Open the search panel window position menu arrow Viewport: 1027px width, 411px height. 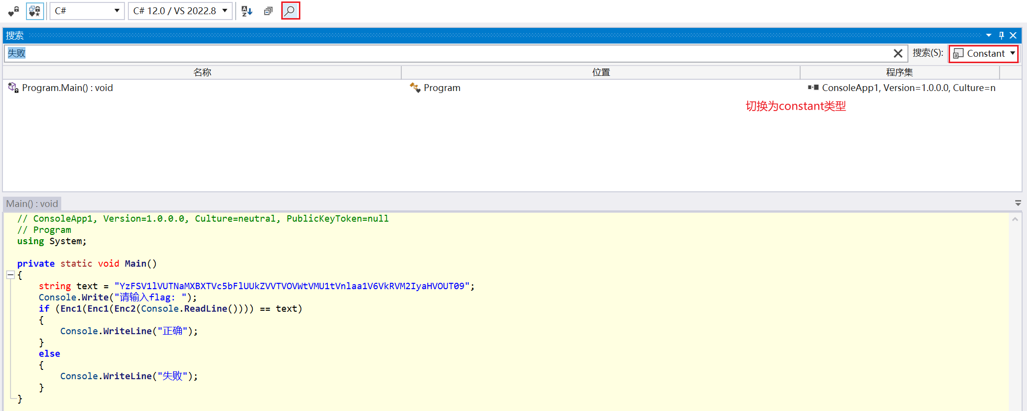989,35
